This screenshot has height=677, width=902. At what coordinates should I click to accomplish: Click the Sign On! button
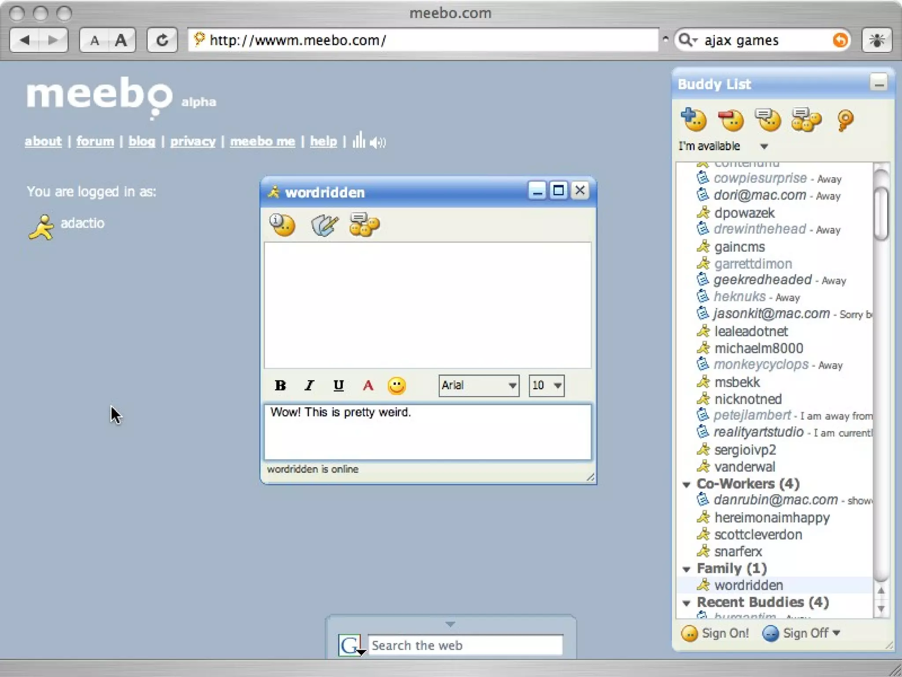(x=715, y=633)
